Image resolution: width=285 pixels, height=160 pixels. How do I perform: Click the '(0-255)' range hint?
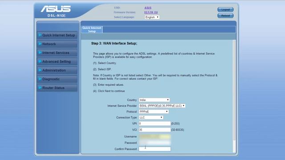point(175,124)
